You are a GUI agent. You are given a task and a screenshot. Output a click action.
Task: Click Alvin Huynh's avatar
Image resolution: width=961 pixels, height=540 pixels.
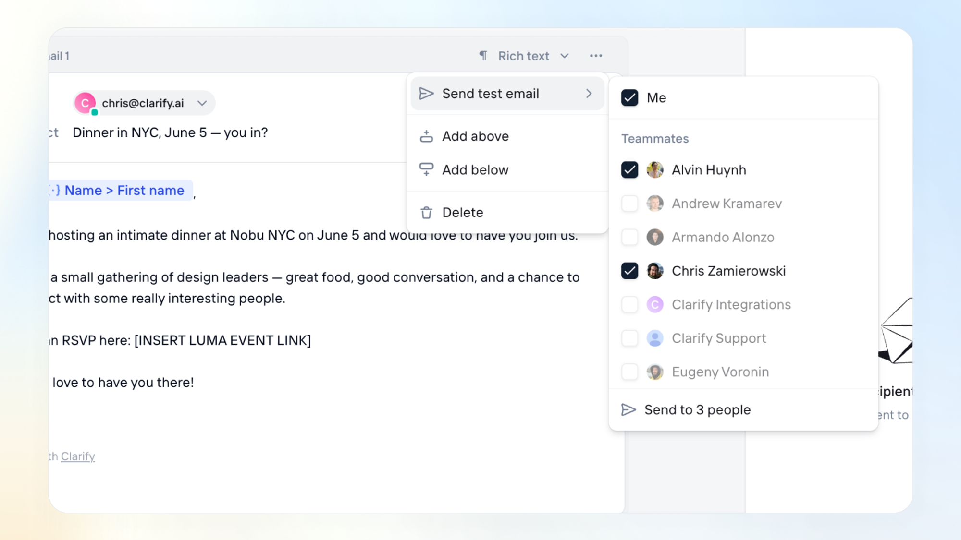[x=655, y=170]
